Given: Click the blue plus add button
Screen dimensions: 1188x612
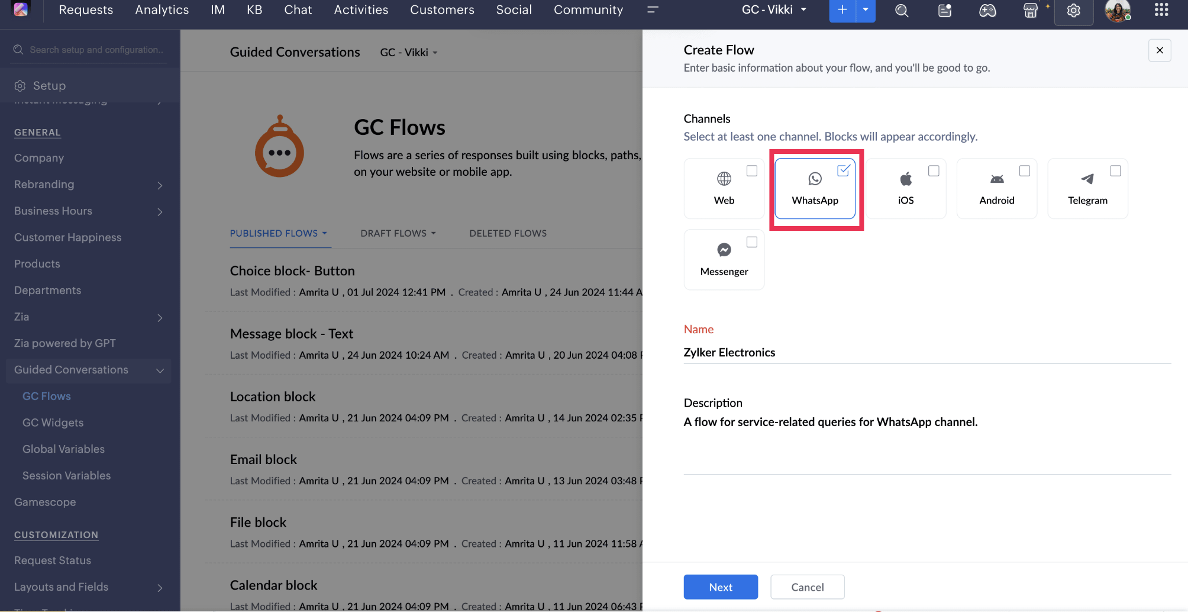Looking at the screenshot, I should pyautogui.click(x=842, y=10).
